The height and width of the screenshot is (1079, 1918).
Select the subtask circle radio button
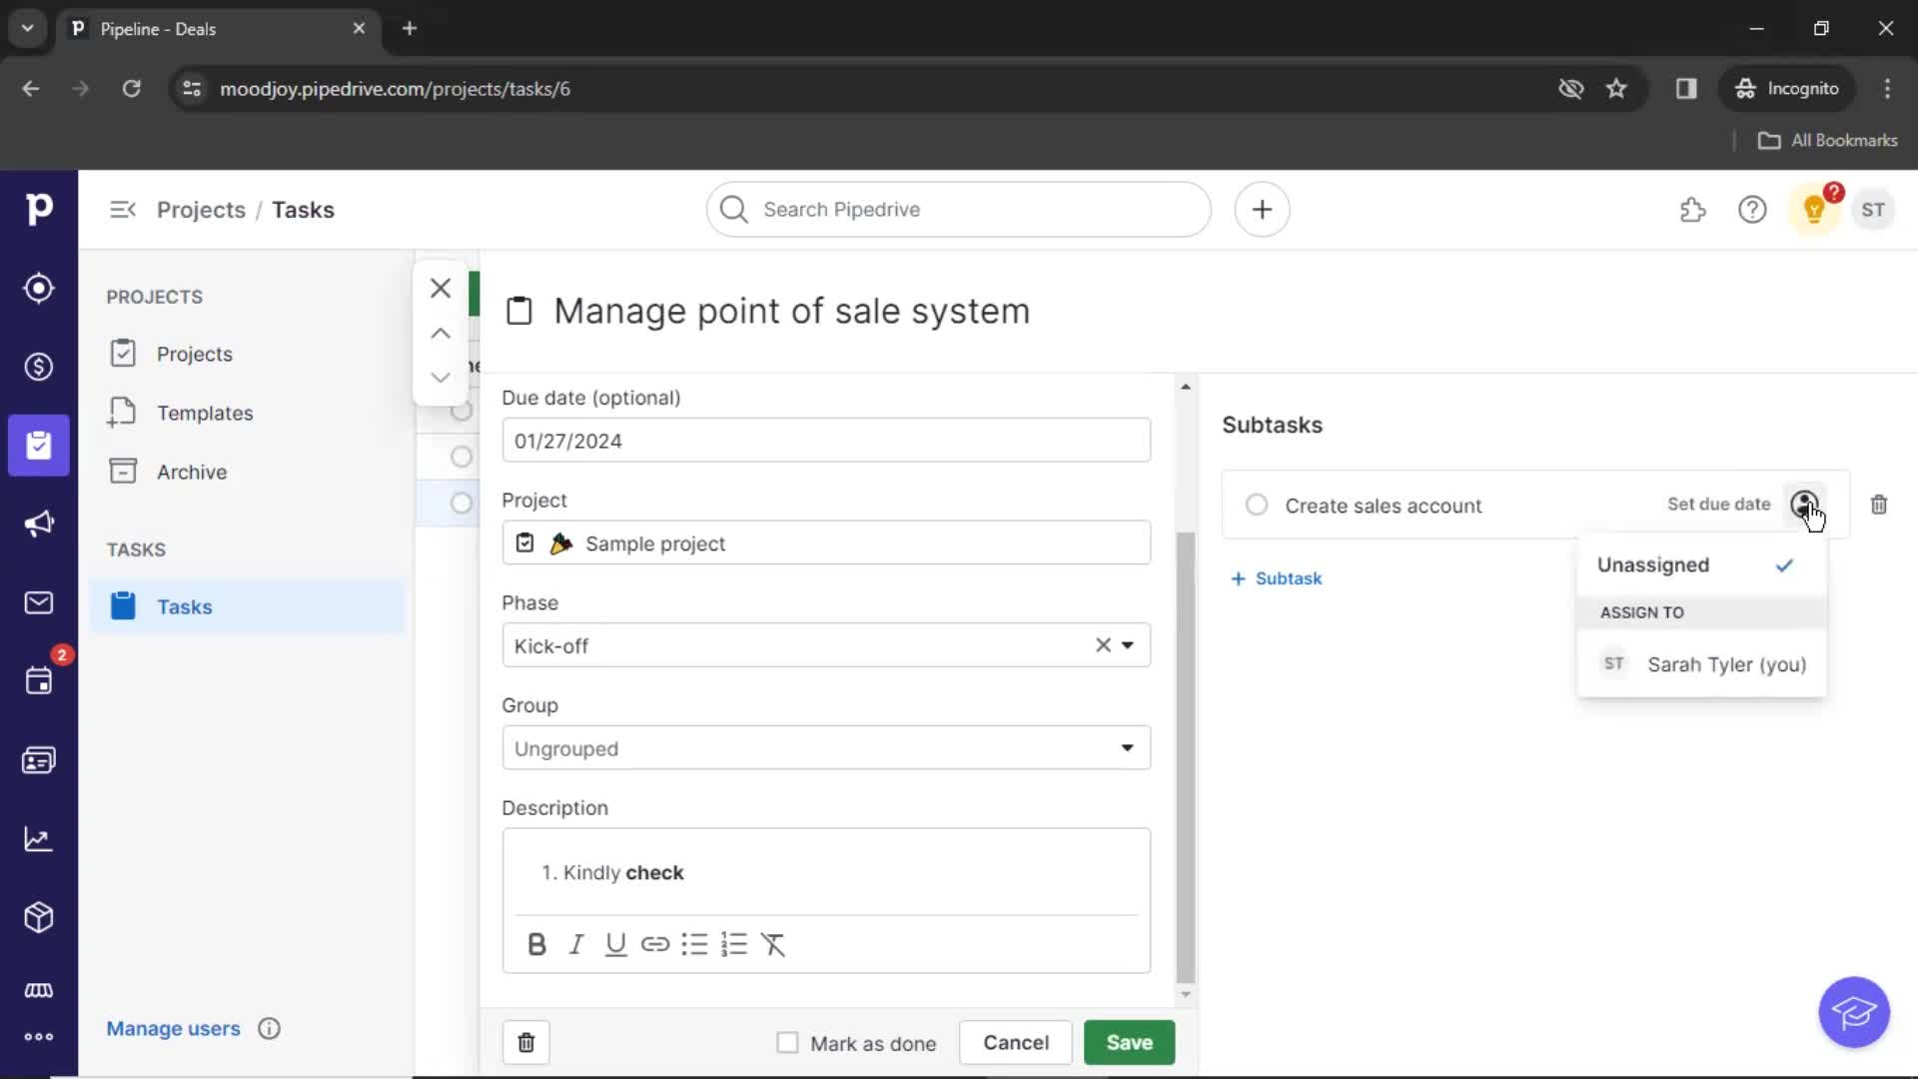pos(1254,505)
